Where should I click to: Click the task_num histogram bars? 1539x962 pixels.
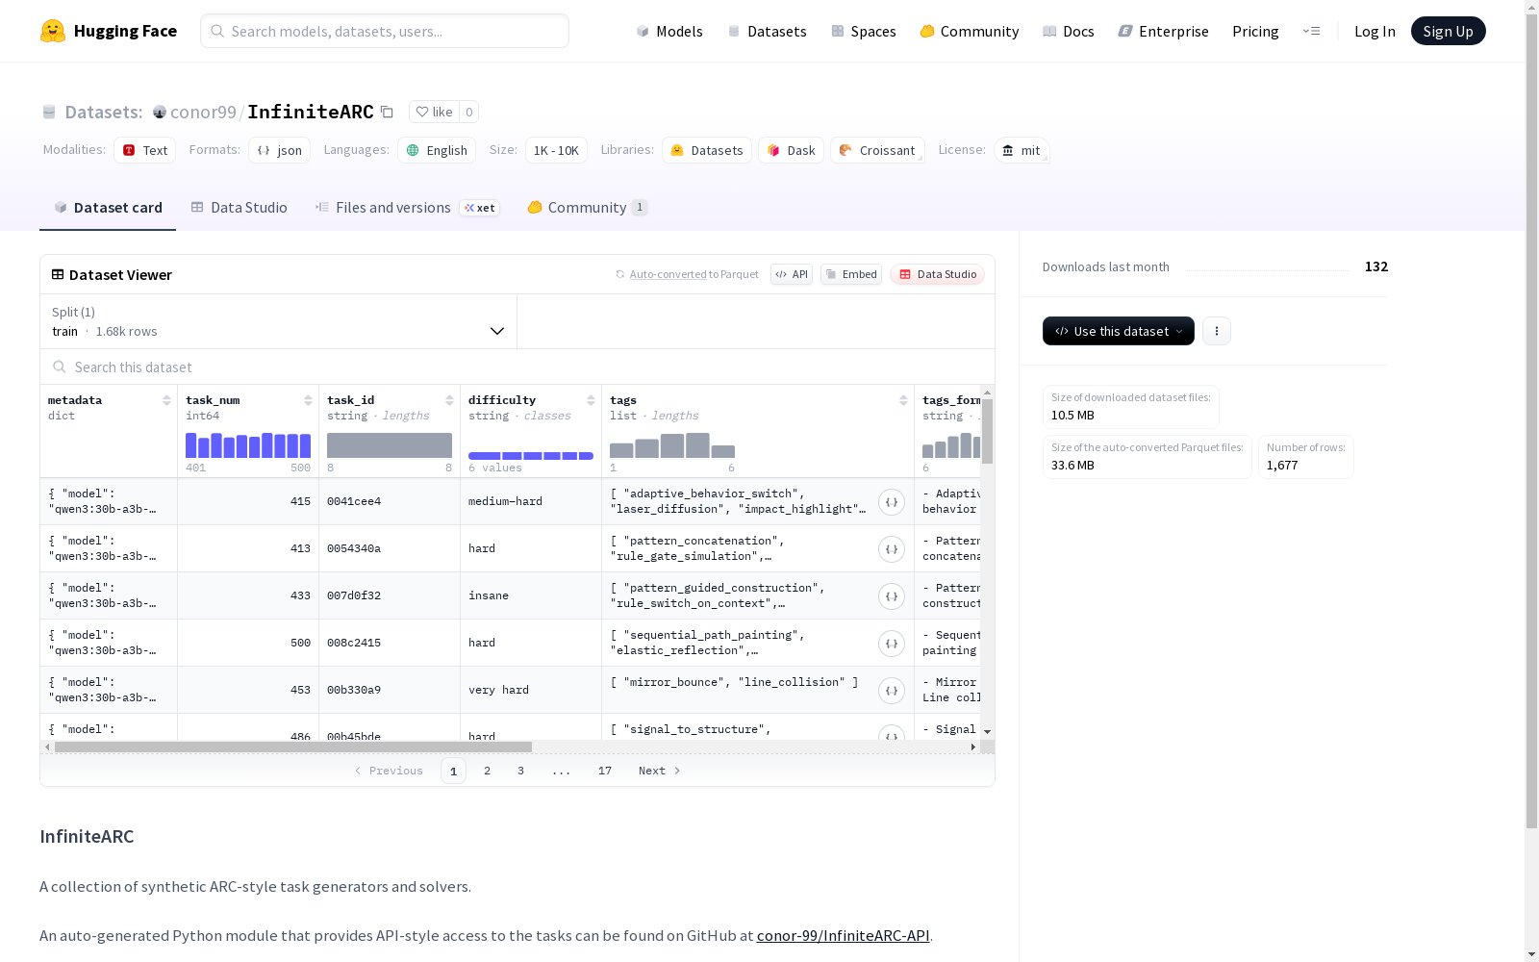click(248, 445)
